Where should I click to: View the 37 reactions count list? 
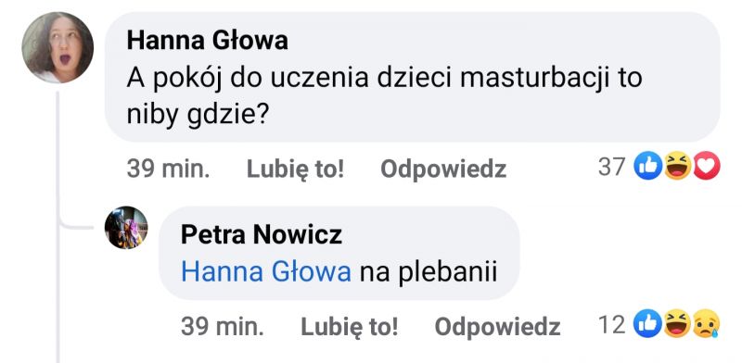612,167
